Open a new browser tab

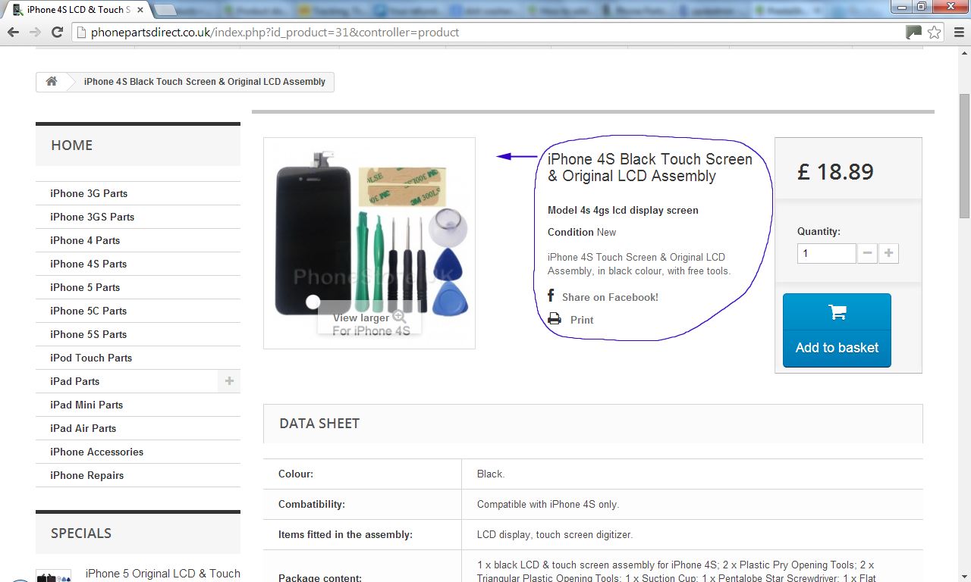165,10
